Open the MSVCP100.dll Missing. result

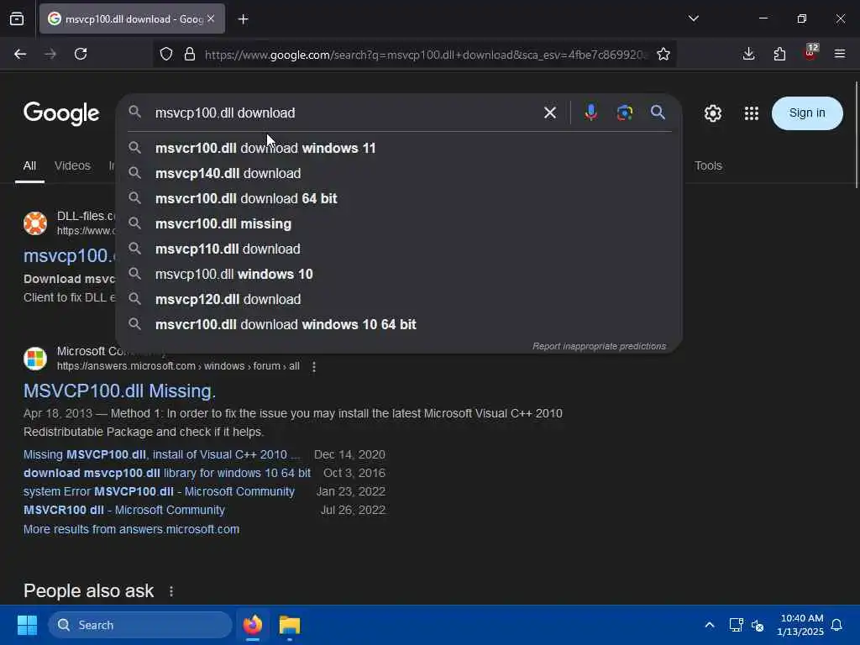coord(119,391)
